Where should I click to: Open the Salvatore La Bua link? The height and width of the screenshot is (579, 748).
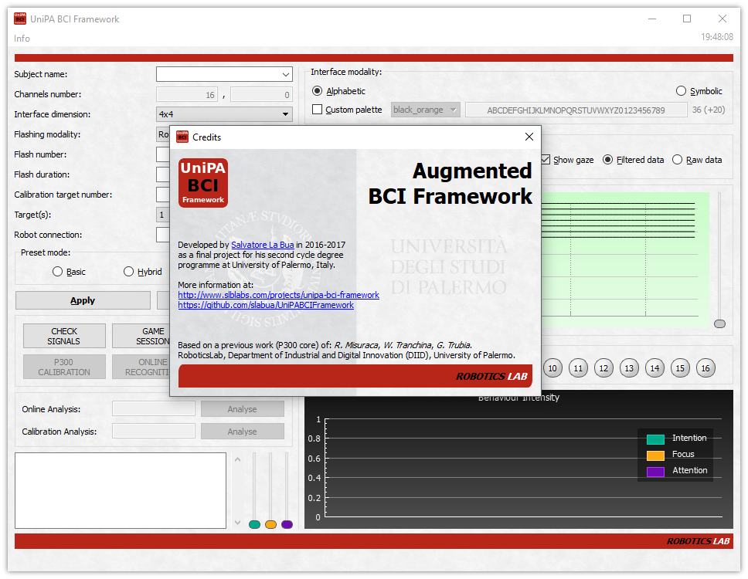click(x=263, y=245)
